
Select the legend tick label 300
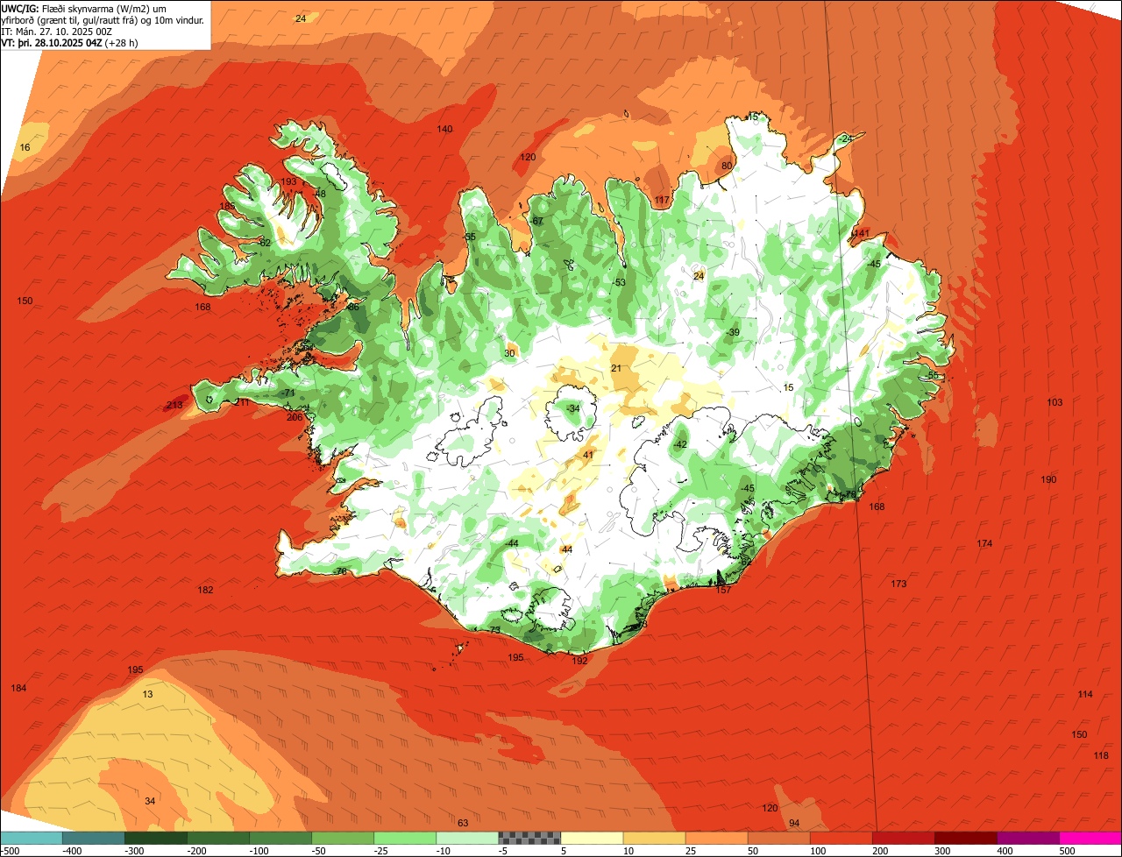[x=942, y=850]
